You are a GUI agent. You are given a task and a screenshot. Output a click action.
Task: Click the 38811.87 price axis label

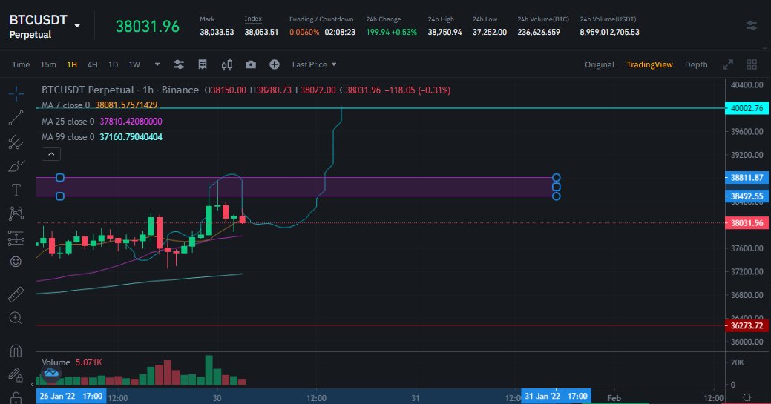tap(747, 177)
